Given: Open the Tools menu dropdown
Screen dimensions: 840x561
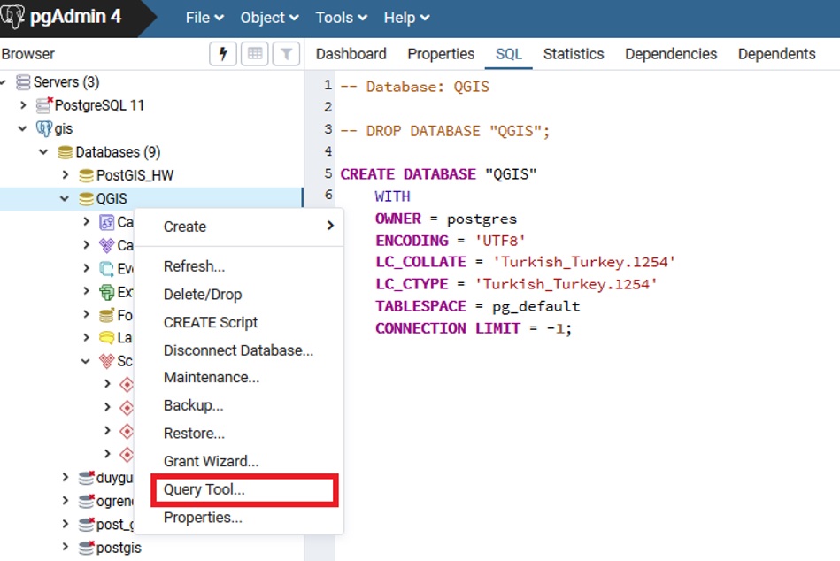Looking at the screenshot, I should click(x=341, y=18).
